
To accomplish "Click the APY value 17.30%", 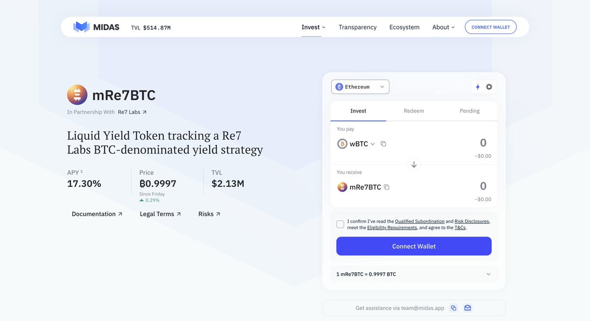I will (x=84, y=184).
